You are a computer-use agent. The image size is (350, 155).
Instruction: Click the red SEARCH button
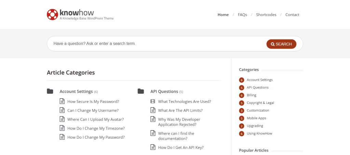pyautogui.click(x=281, y=44)
